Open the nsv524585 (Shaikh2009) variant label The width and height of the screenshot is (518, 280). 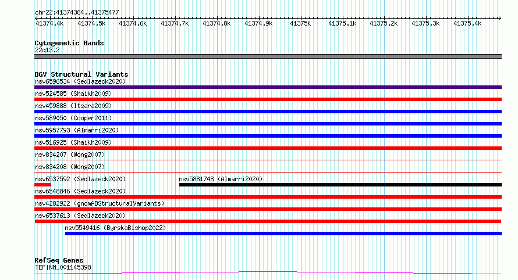click(73, 94)
